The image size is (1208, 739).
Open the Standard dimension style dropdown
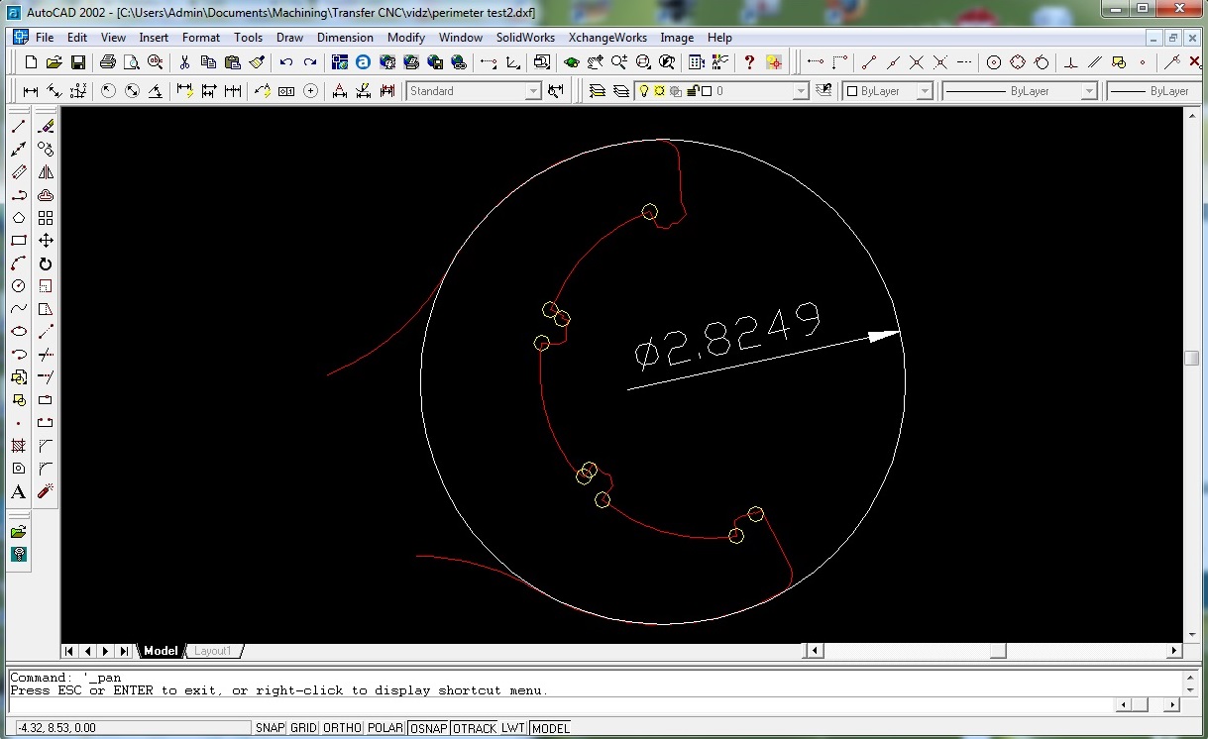(x=533, y=91)
